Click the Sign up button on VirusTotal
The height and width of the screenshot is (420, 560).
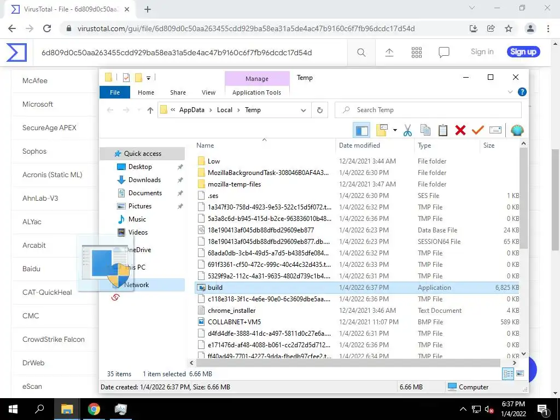click(x=523, y=52)
